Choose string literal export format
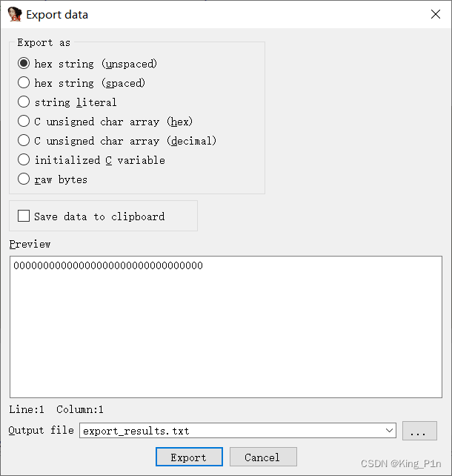The height and width of the screenshot is (476, 452). pyautogui.click(x=24, y=102)
